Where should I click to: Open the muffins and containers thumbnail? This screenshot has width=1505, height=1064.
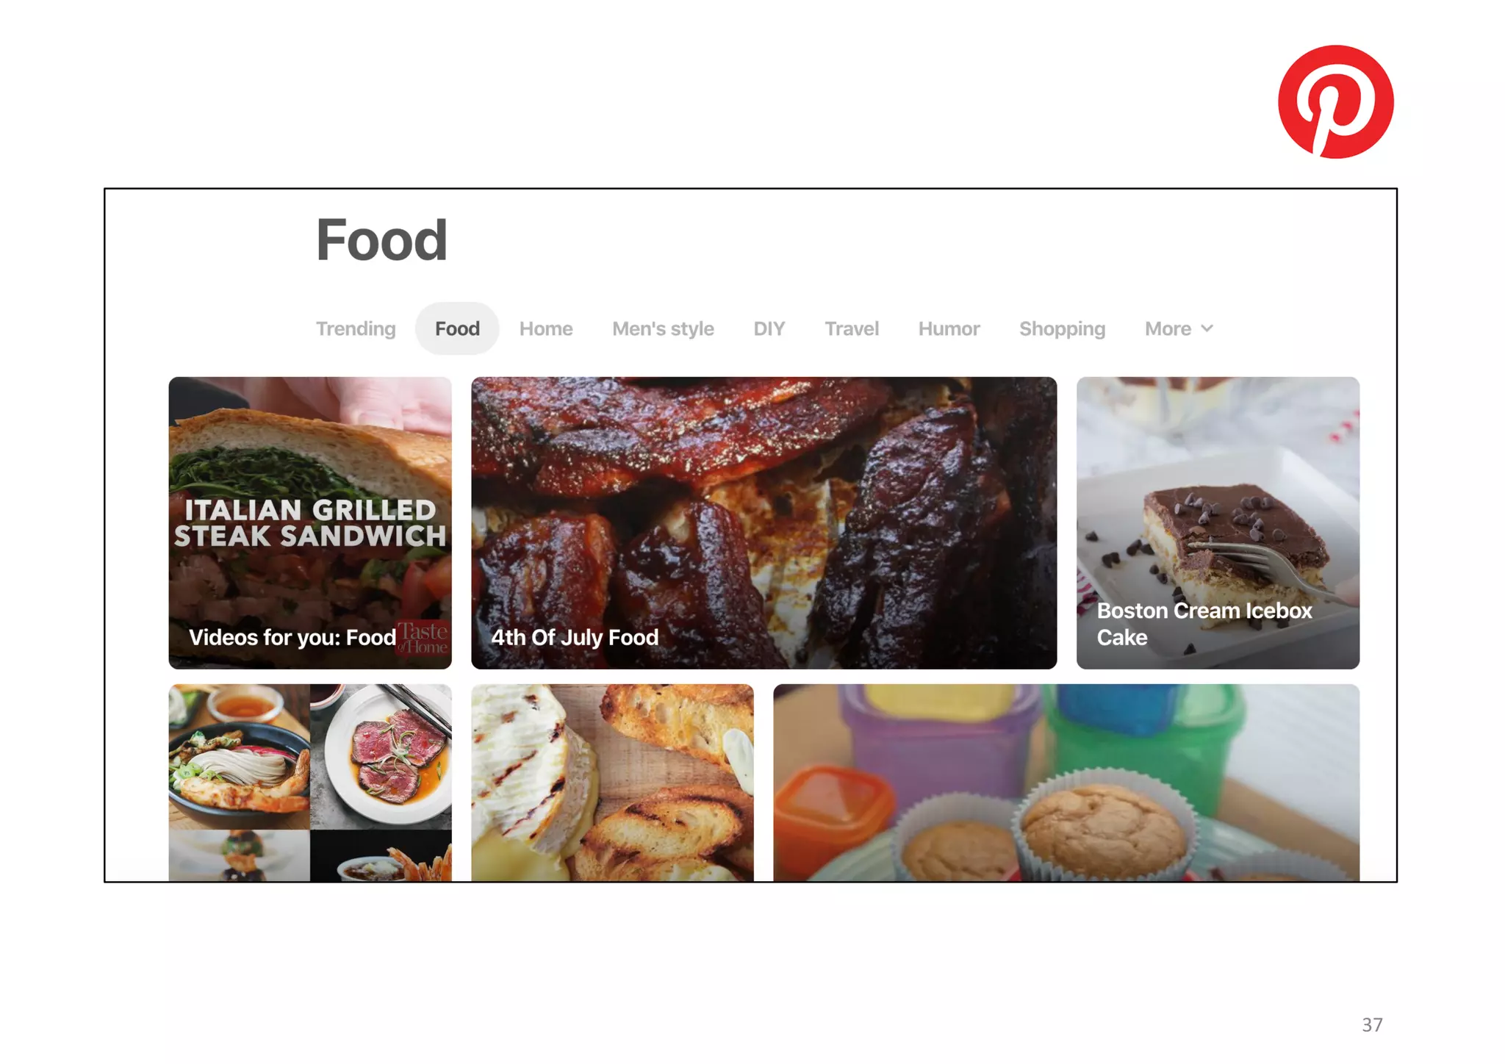[1066, 783]
